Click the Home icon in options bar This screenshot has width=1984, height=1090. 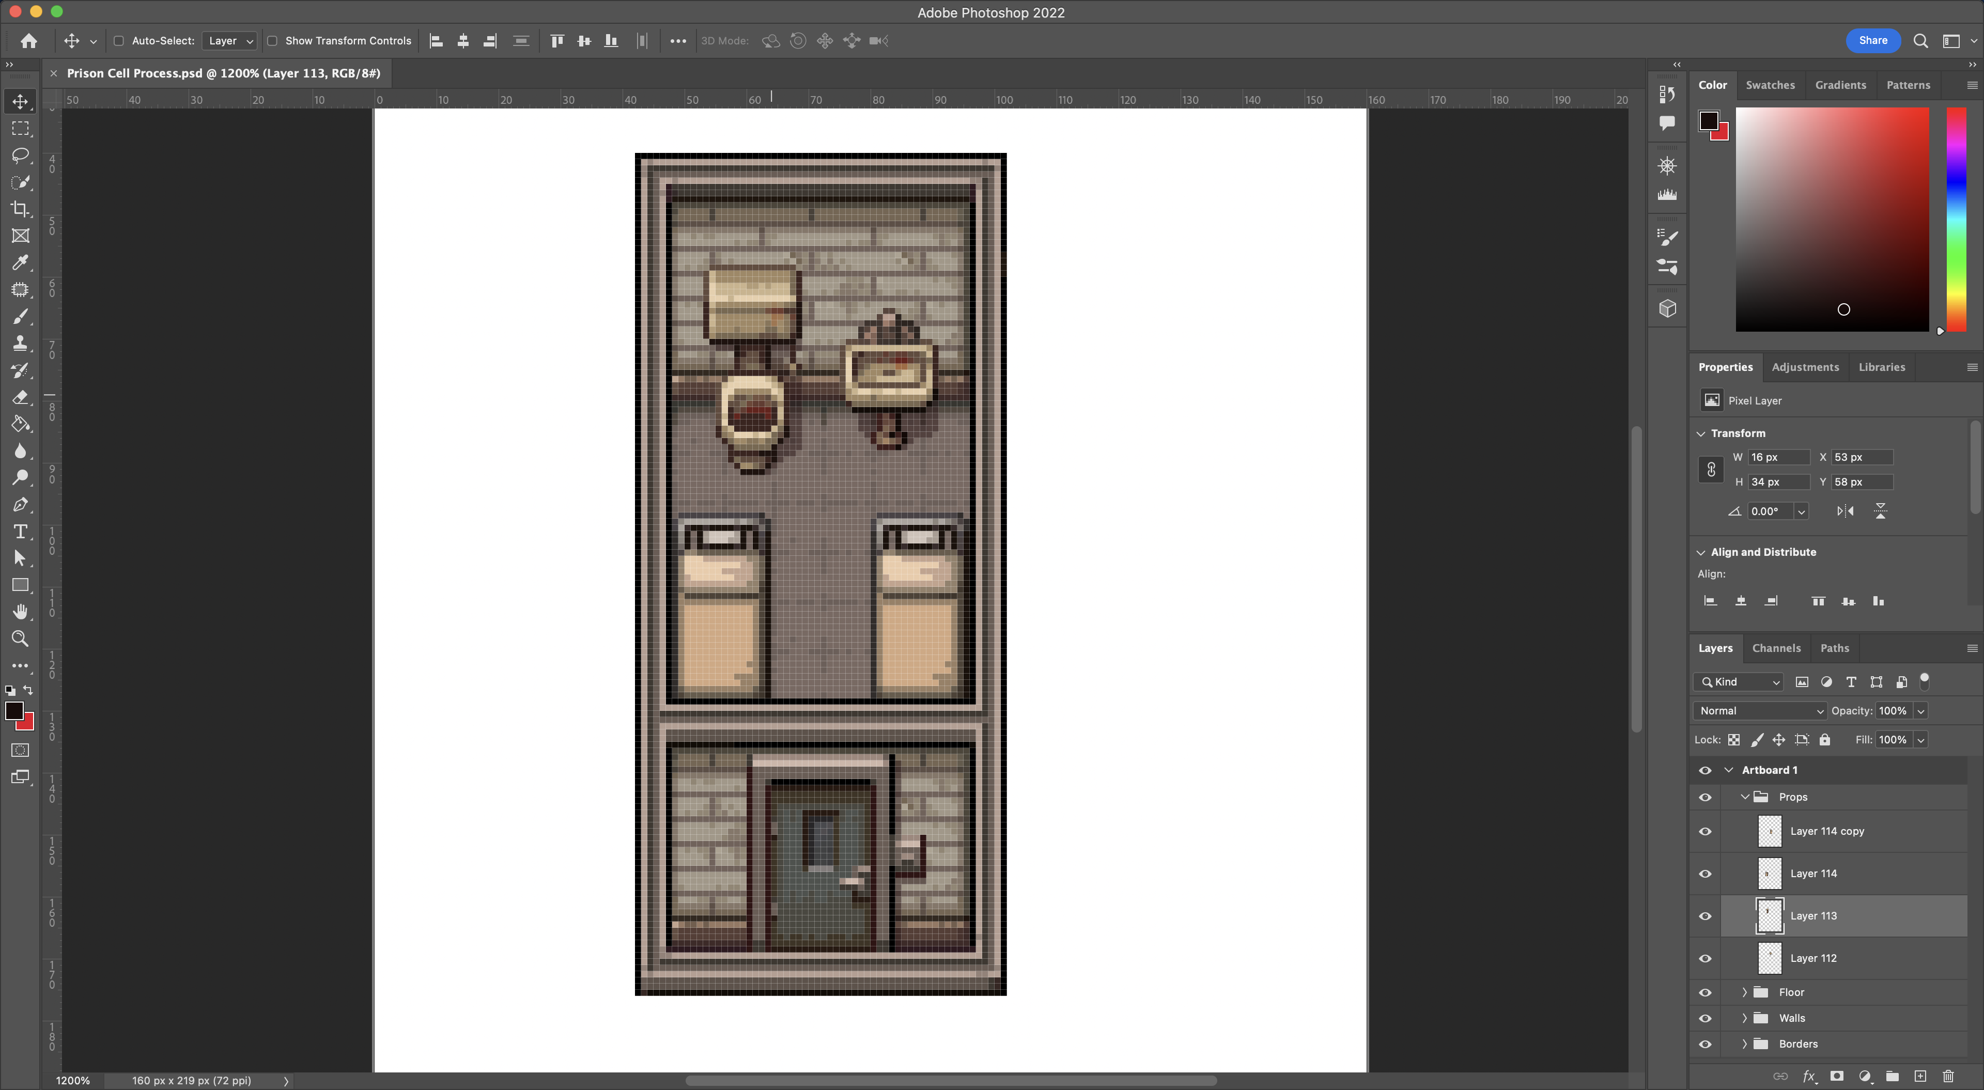28,41
